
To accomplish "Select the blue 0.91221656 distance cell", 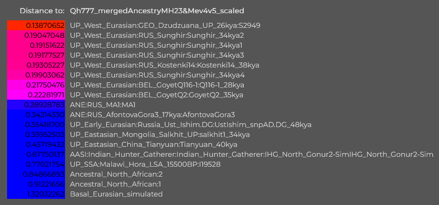I will (36, 184).
